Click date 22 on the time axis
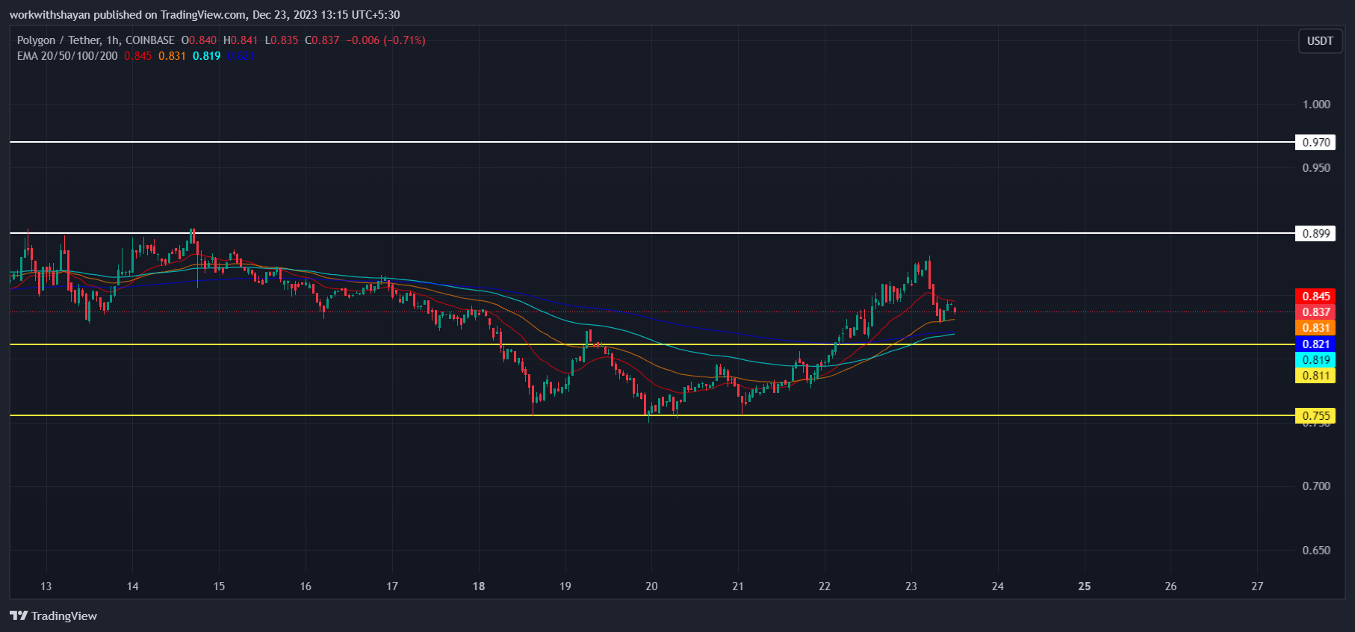 [825, 586]
